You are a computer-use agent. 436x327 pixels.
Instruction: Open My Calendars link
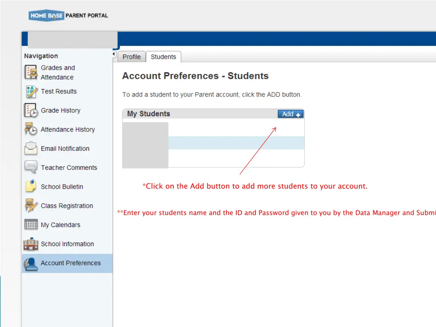(x=60, y=225)
